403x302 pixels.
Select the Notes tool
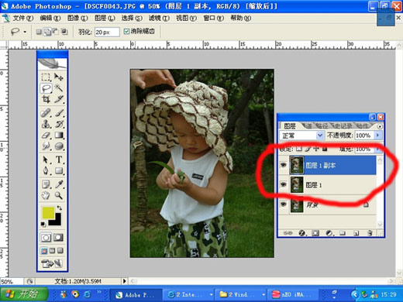(46, 184)
